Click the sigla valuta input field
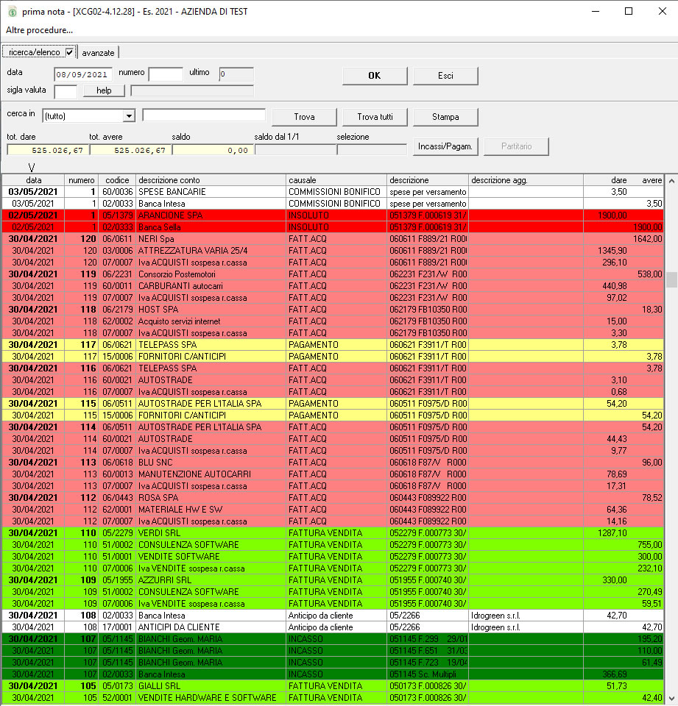The height and width of the screenshot is (706, 678). (x=66, y=92)
